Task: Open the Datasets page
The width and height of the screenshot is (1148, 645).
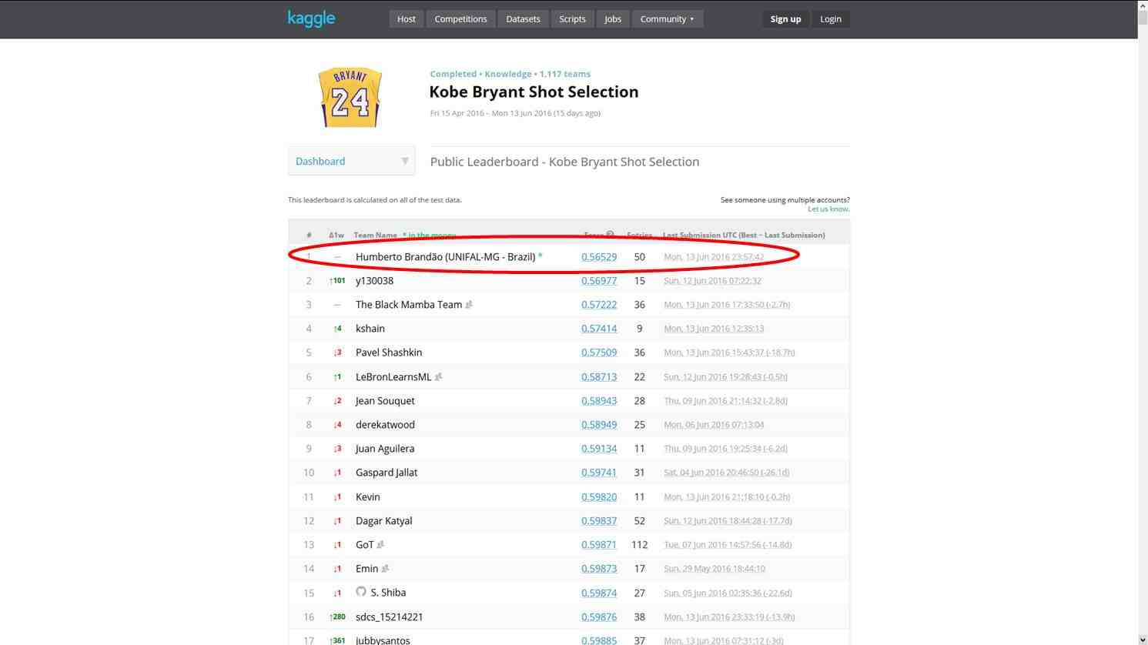Action: [523, 19]
